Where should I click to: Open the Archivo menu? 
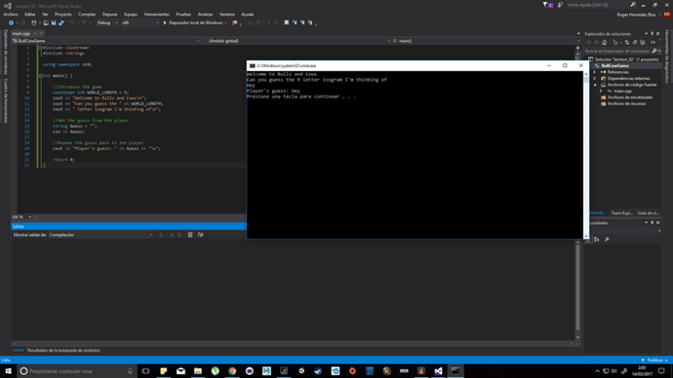click(11, 15)
